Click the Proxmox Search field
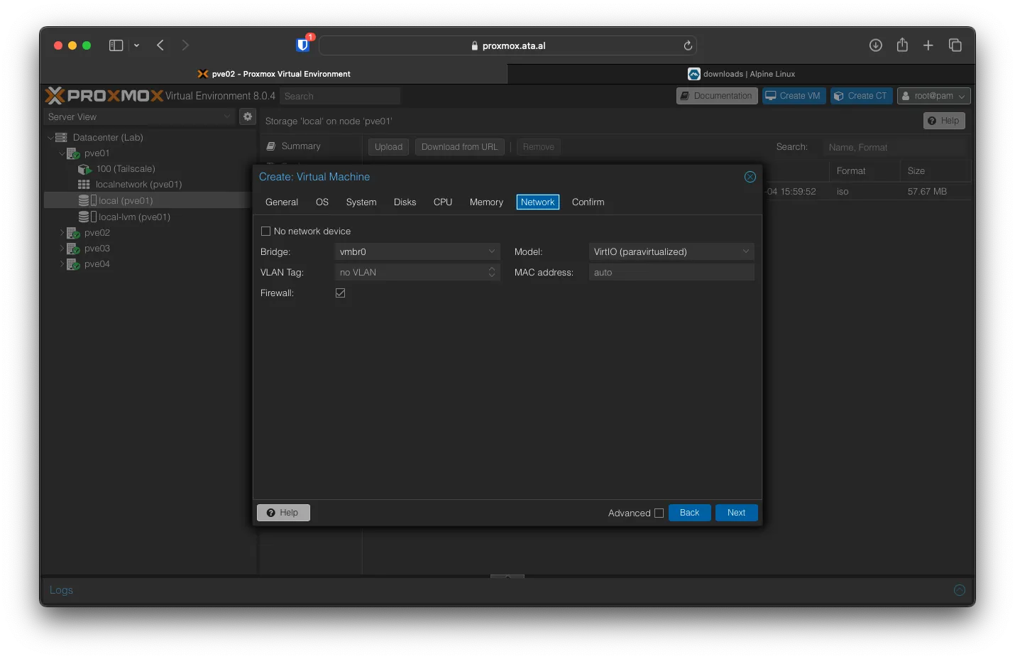The image size is (1015, 659). pyautogui.click(x=340, y=96)
